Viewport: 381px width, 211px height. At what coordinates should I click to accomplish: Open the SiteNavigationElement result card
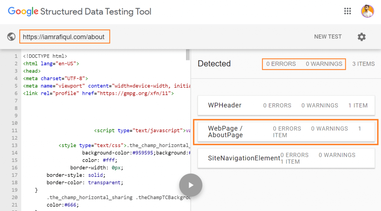(x=286, y=158)
